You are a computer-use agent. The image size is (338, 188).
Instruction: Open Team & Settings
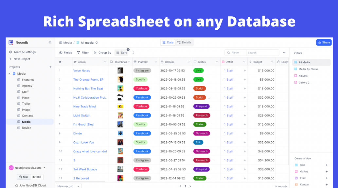tap(22, 52)
